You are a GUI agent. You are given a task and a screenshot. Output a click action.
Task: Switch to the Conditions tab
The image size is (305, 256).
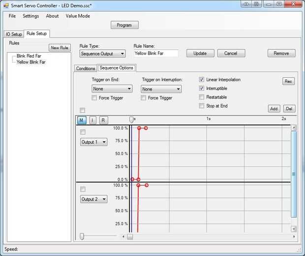[x=86, y=68]
